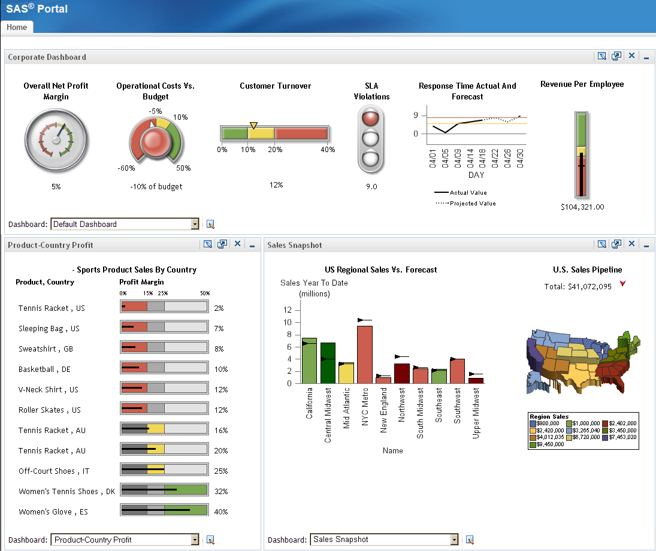Viewport: 656px width, 551px height.
Task: Open the Product-Country Profit dashboard dropdown
Action: (195, 540)
